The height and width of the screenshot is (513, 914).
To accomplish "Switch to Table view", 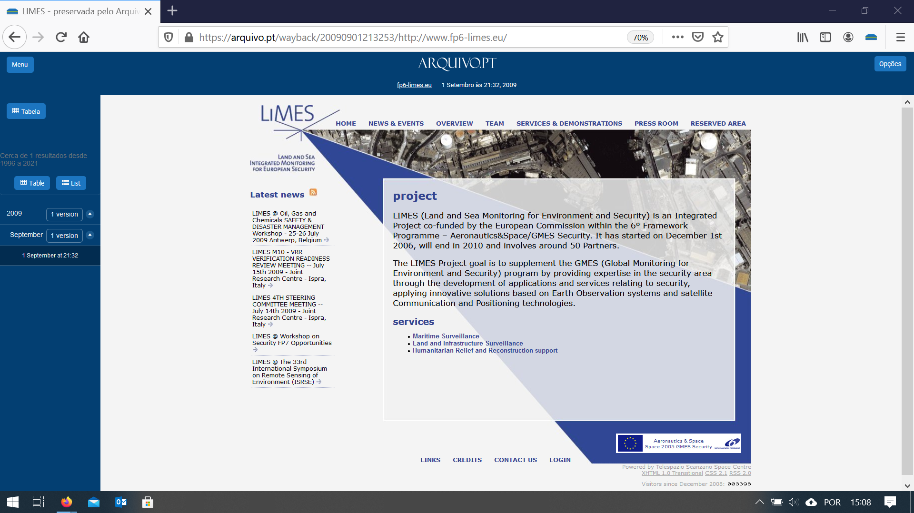I will 32,183.
